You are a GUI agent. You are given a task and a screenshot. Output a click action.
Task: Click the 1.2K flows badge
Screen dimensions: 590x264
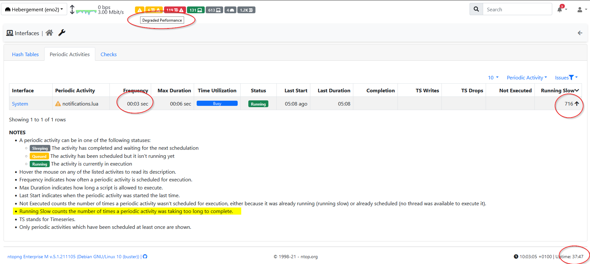tap(246, 10)
